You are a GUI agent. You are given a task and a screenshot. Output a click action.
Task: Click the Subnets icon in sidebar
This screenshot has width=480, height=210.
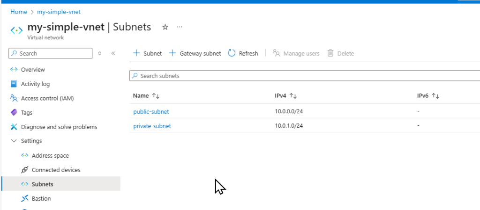coord(25,184)
